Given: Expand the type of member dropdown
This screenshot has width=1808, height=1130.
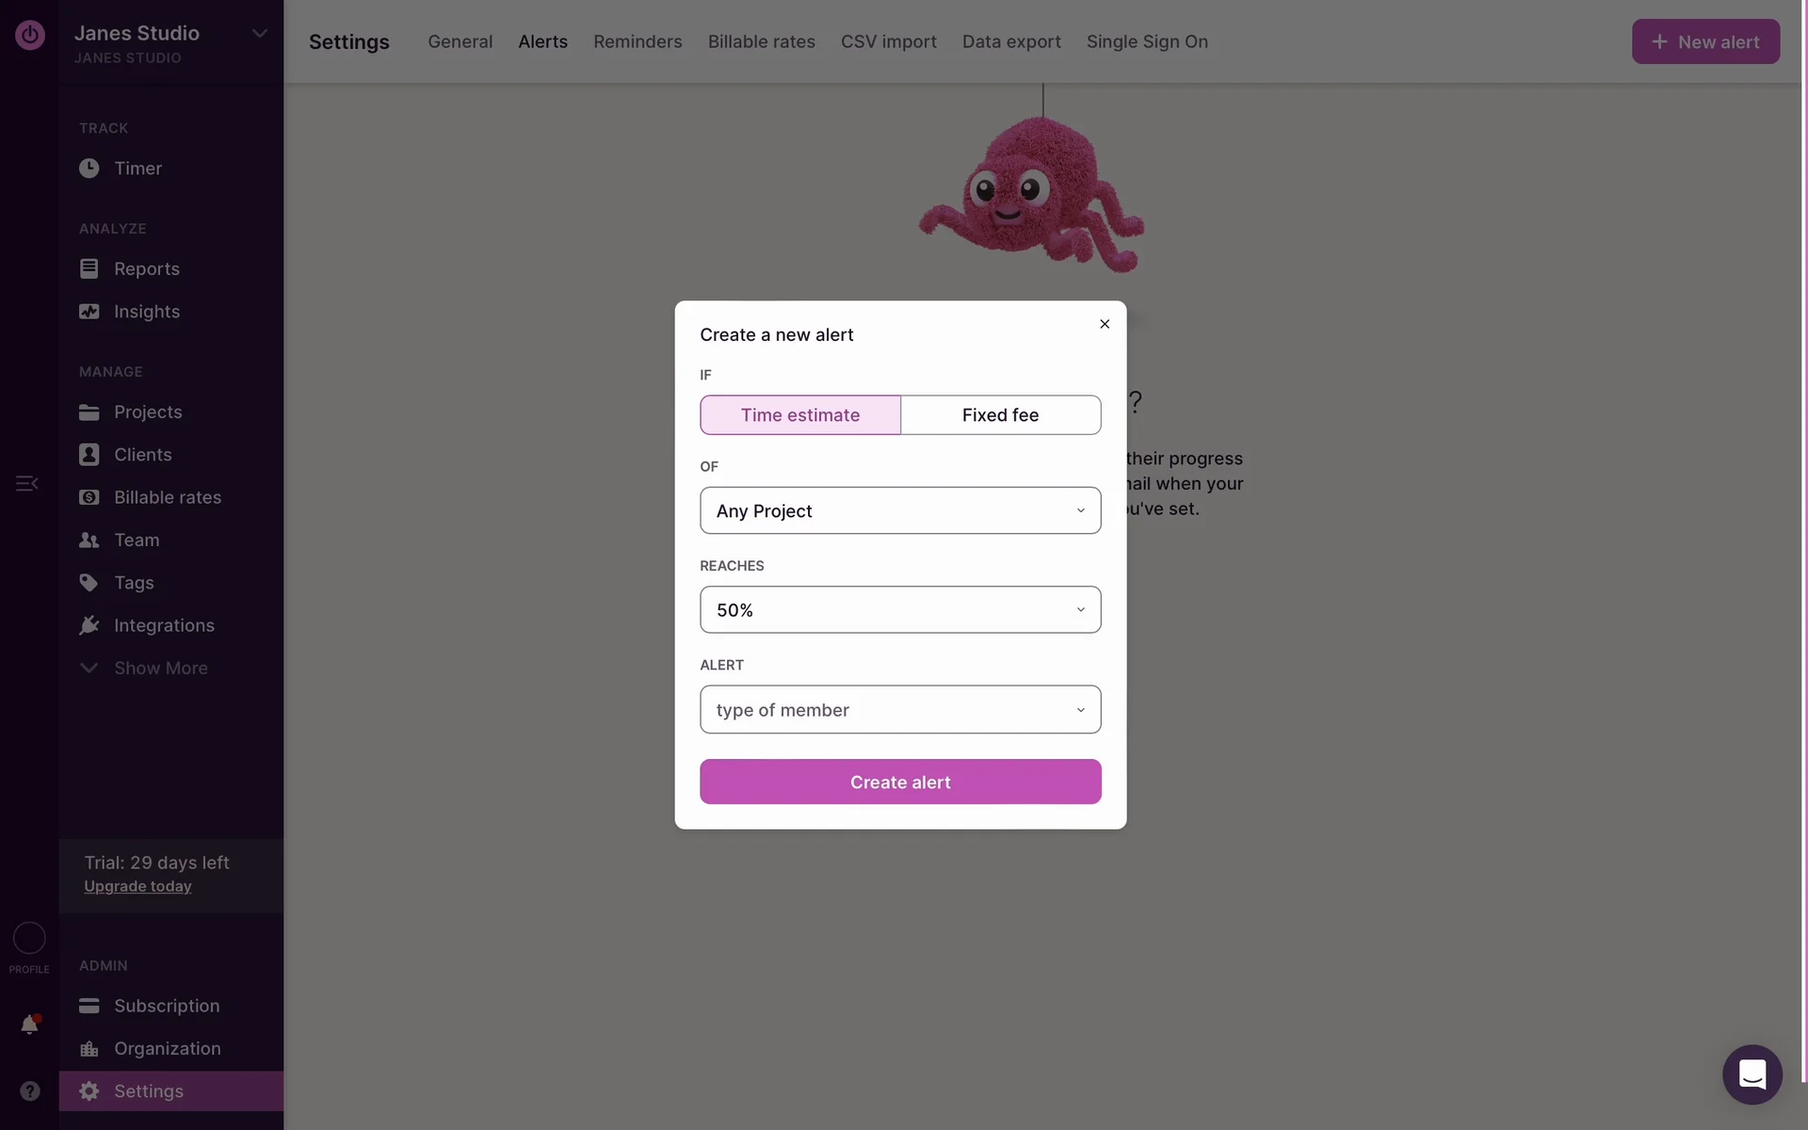Looking at the screenshot, I should 899,710.
